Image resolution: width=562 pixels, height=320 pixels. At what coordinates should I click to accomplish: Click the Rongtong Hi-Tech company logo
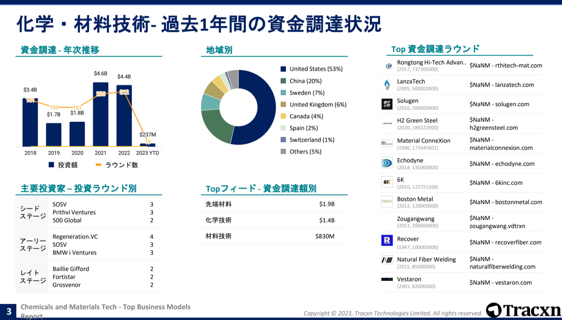(x=389, y=66)
